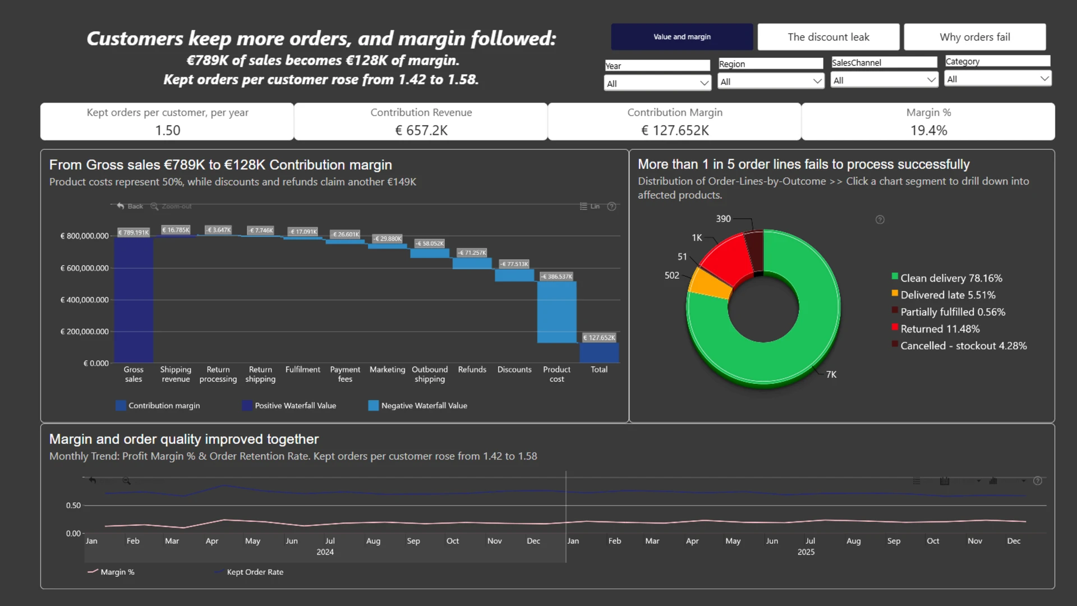Toggle Margin % series in the trend legend
Viewport: 1077px width, 606px height.
pos(111,572)
